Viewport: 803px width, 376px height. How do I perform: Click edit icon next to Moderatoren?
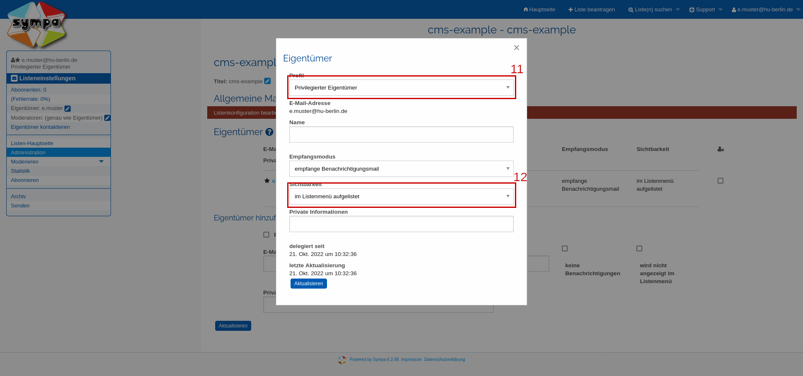click(x=107, y=118)
